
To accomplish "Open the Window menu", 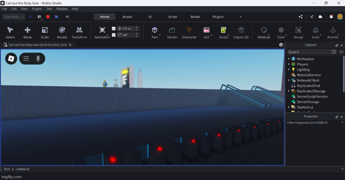I will [x=62, y=9].
